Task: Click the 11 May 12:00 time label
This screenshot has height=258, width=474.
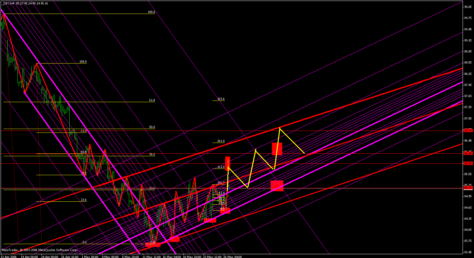Action: [x=151, y=256]
